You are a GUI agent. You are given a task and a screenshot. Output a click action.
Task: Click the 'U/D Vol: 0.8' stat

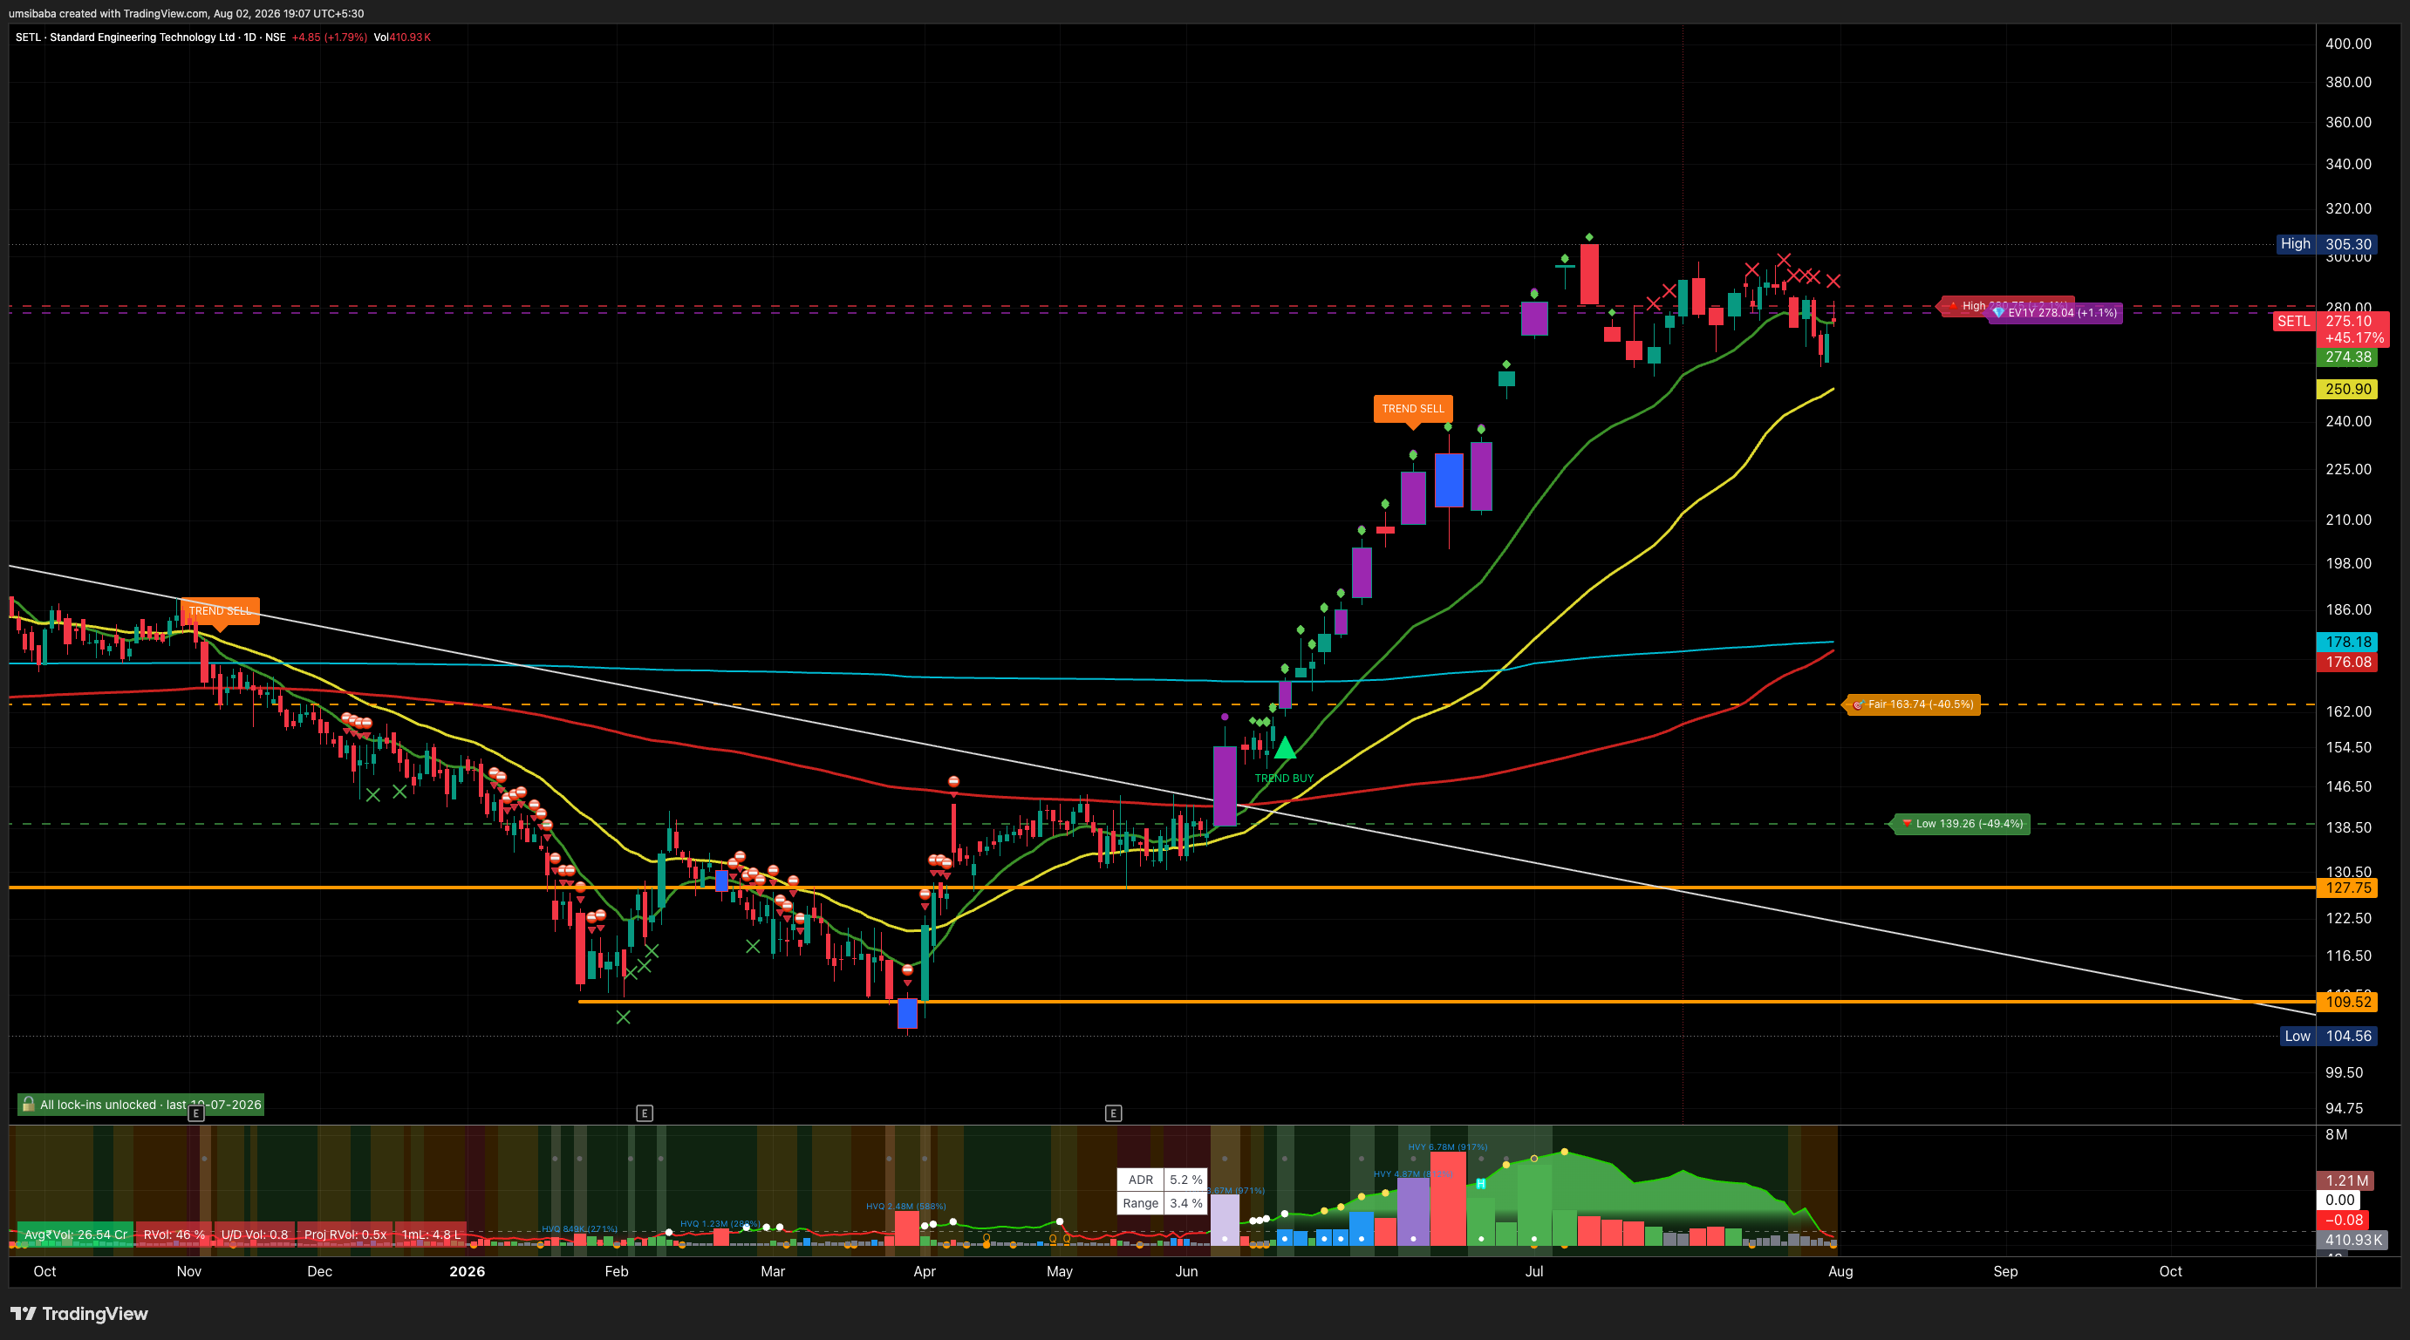255,1235
